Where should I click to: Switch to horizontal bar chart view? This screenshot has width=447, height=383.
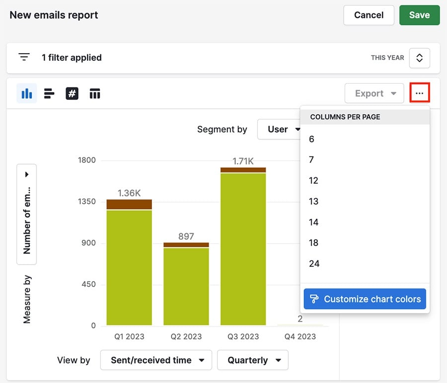[49, 93]
